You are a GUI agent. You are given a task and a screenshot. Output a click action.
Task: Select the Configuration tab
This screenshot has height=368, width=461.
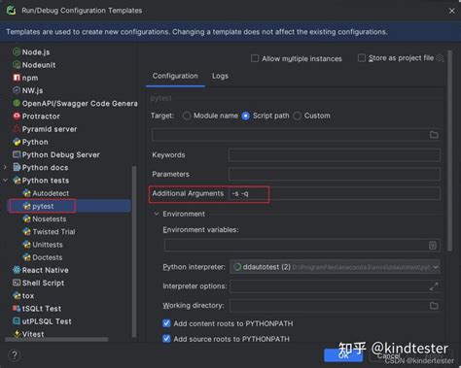175,76
